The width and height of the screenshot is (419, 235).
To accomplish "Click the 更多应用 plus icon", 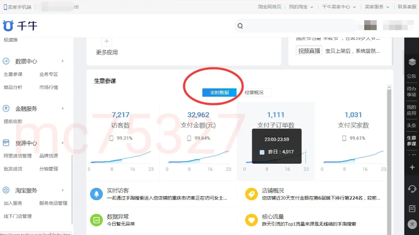I will [x=107, y=41].
